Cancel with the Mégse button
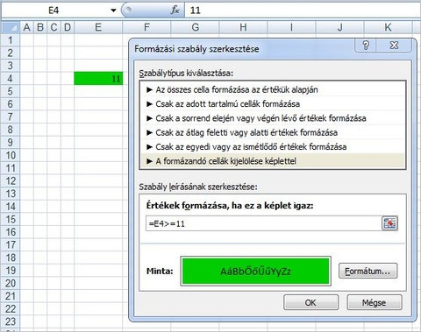The image size is (421, 332). tap(375, 302)
